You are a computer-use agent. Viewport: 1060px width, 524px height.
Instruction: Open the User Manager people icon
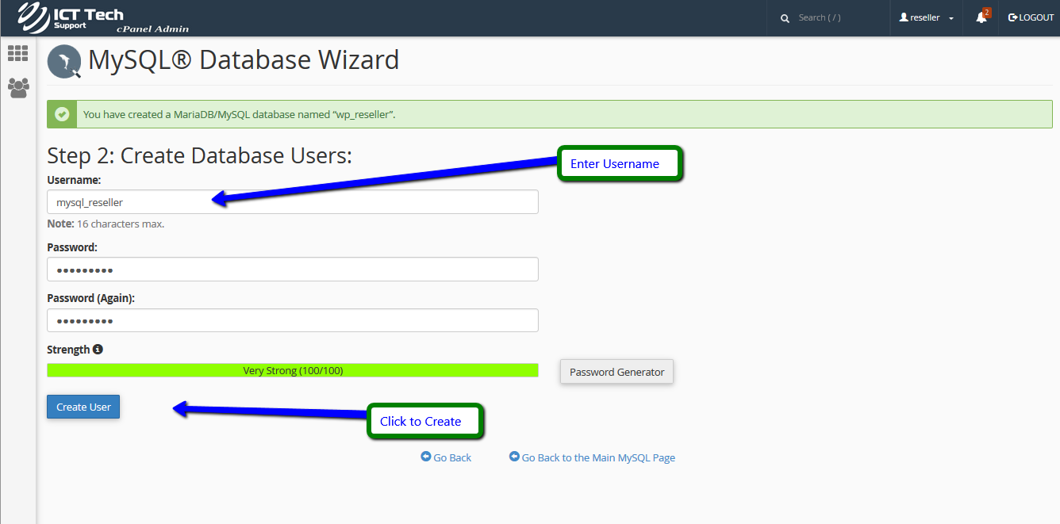[17, 86]
